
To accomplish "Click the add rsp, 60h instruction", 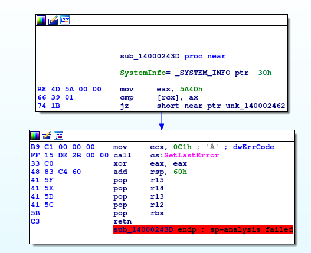I will [150, 172].
